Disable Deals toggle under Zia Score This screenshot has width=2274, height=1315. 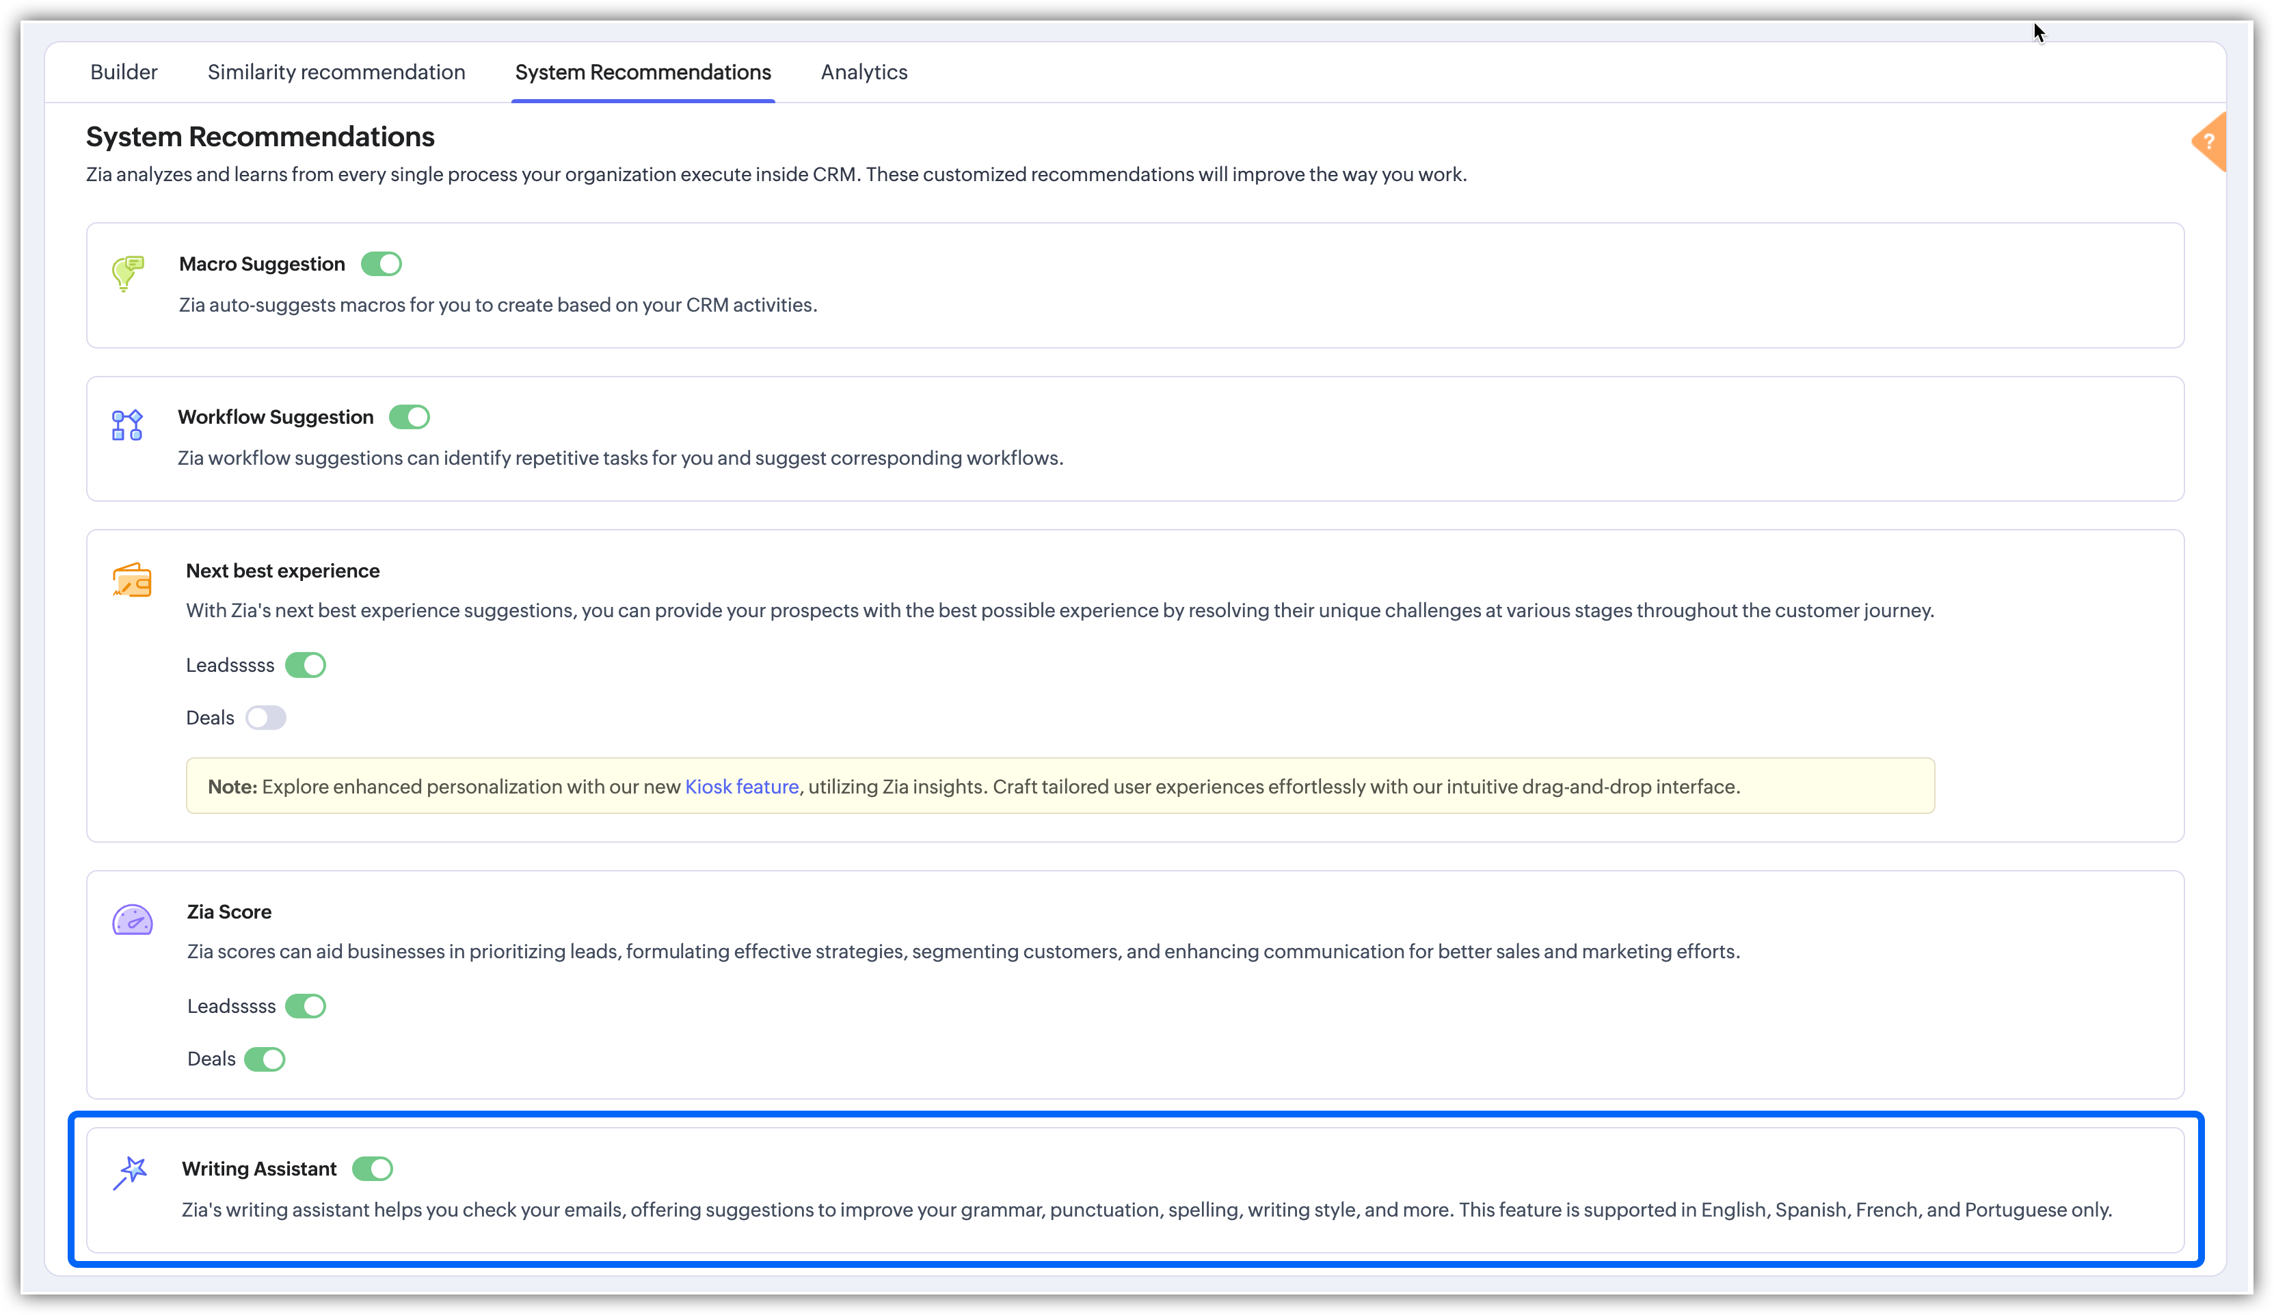tap(265, 1059)
